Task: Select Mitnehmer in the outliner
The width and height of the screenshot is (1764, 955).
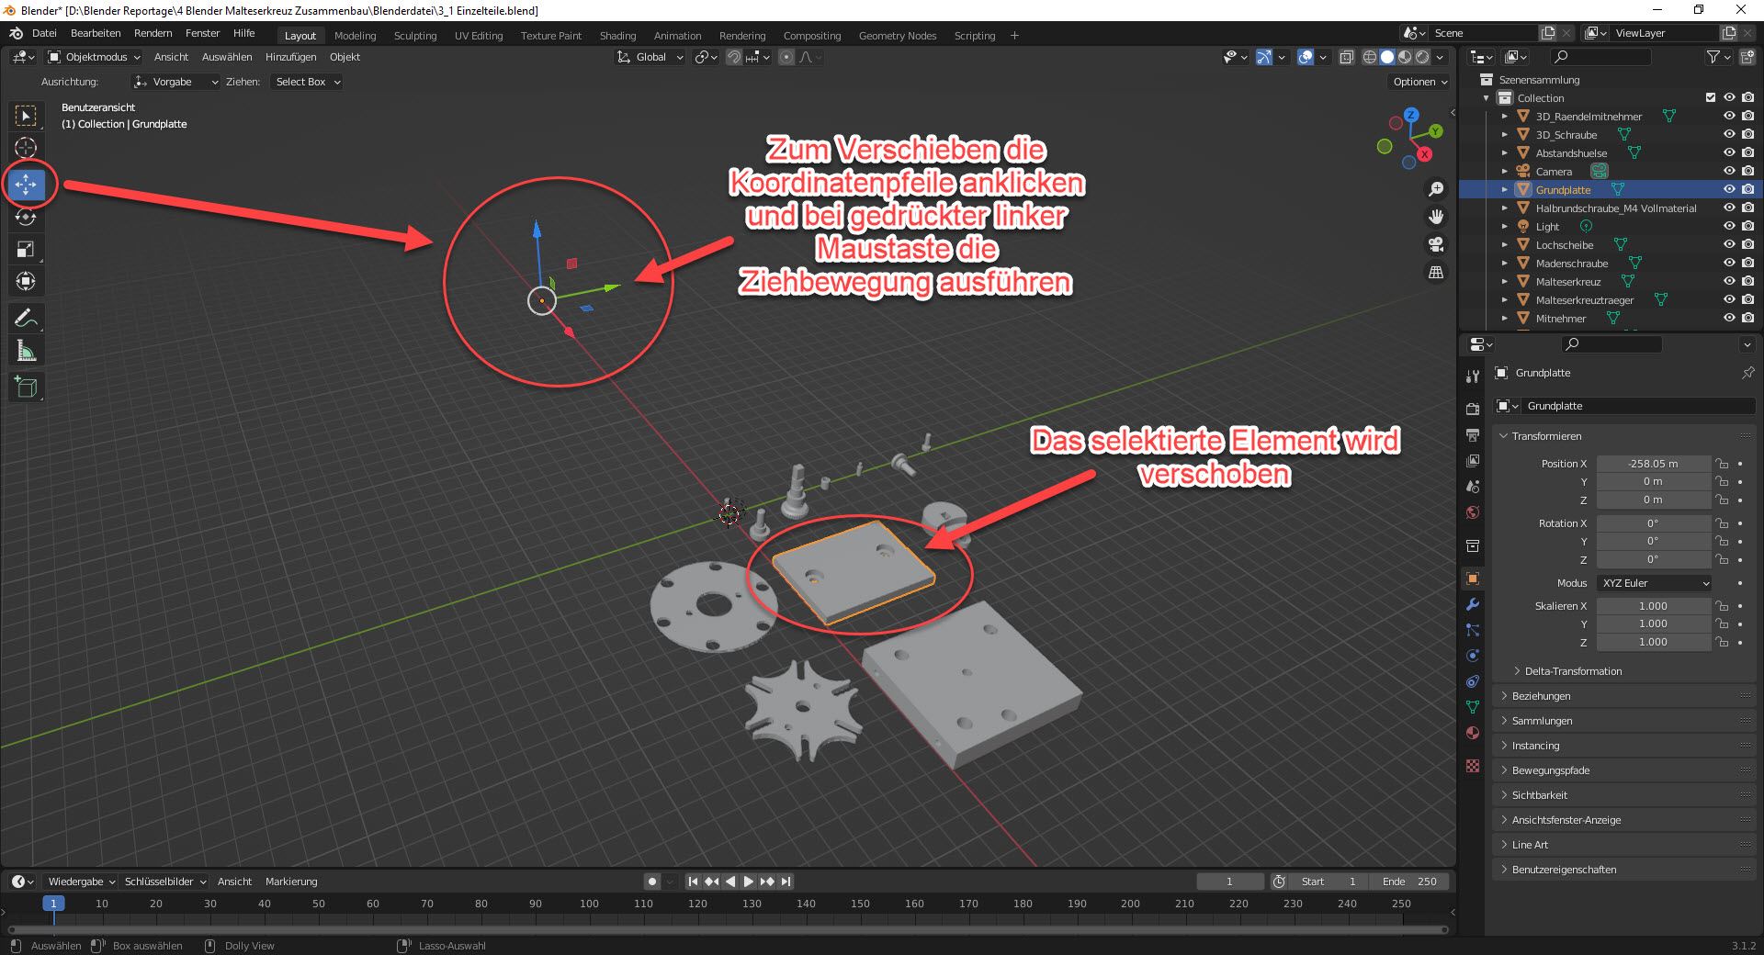Action: click(1560, 319)
